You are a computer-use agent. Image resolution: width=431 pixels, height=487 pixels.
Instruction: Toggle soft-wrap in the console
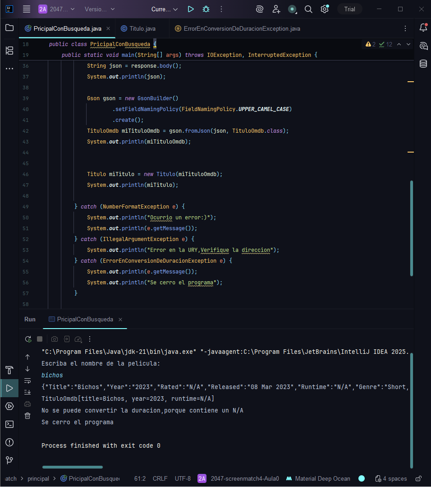click(28, 380)
